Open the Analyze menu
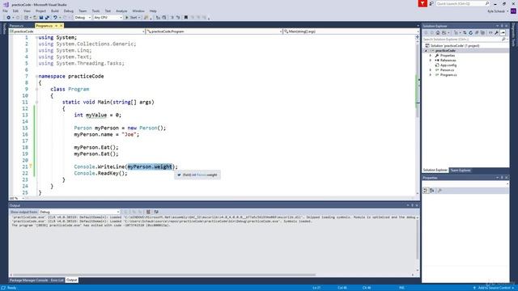This screenshot has height=291, width=518. pyautogui.click(x=121, y=11)
